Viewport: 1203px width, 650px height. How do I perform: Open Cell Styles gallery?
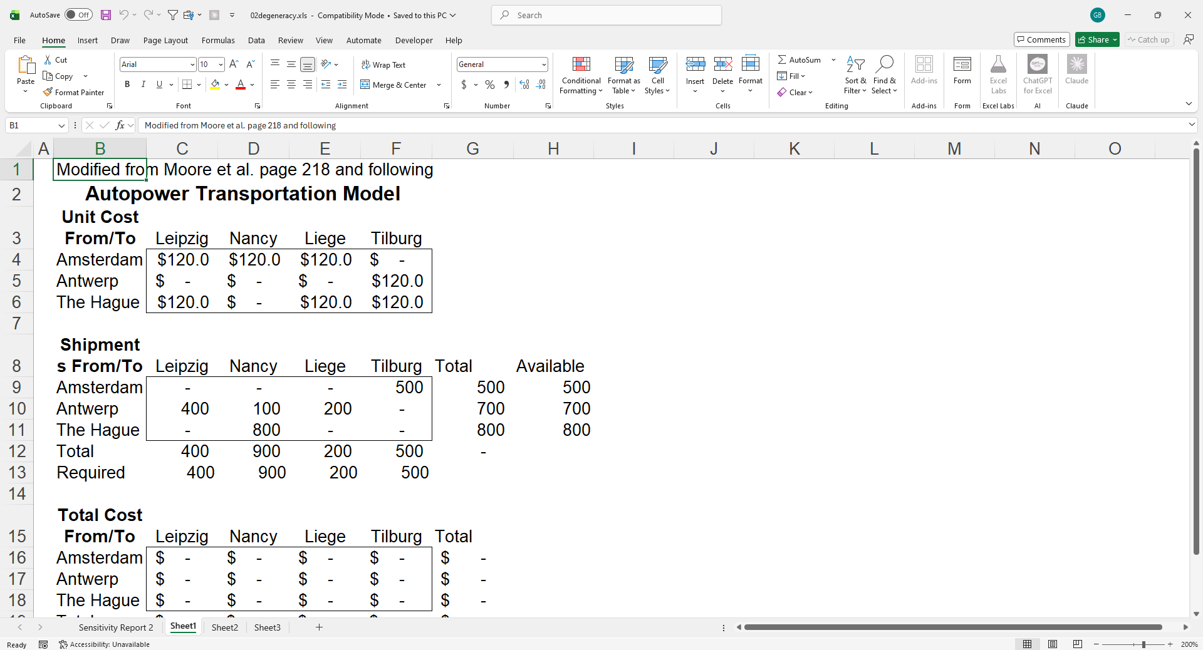coord(657,75)
